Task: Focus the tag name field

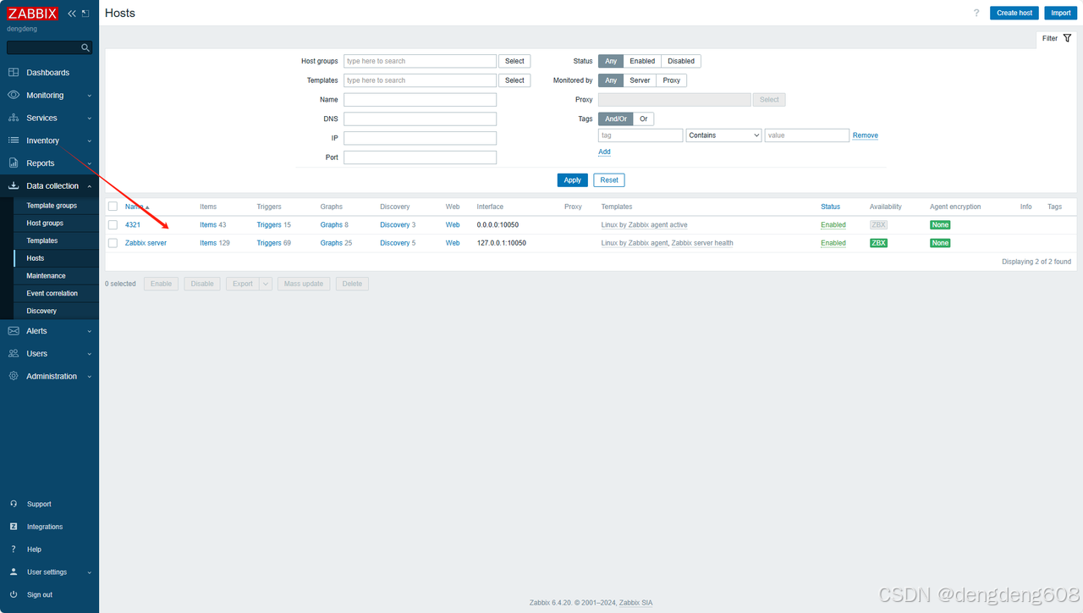Action: pos(640,135)
